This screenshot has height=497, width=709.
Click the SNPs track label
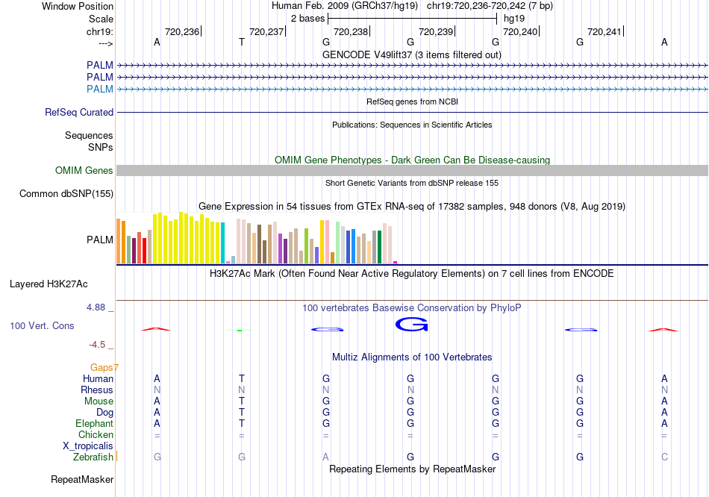[101, 148]
